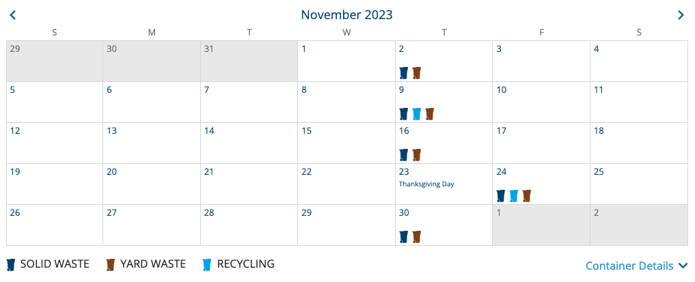Click the solid waste bin on November 2
695x282 pixels.
pos(403,73)
